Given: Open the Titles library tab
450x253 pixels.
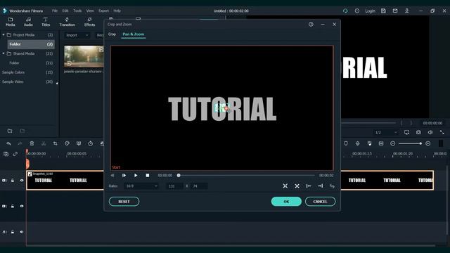Looking at the screenshot, I should click(46, 22).
